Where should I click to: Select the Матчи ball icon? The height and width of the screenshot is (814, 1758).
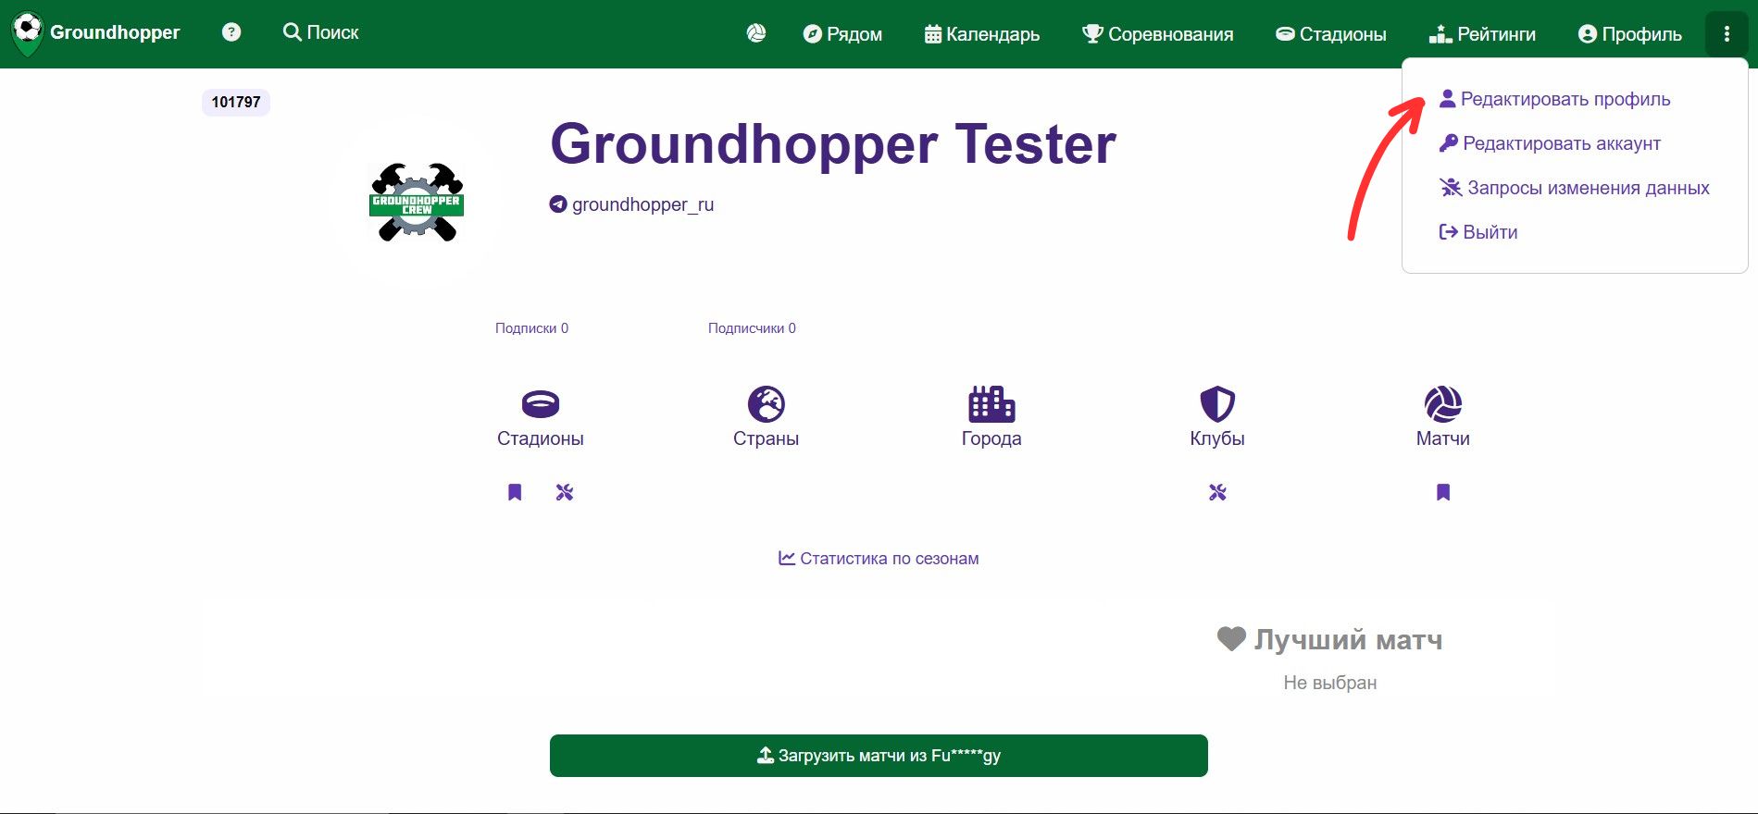pos(1443,404)
